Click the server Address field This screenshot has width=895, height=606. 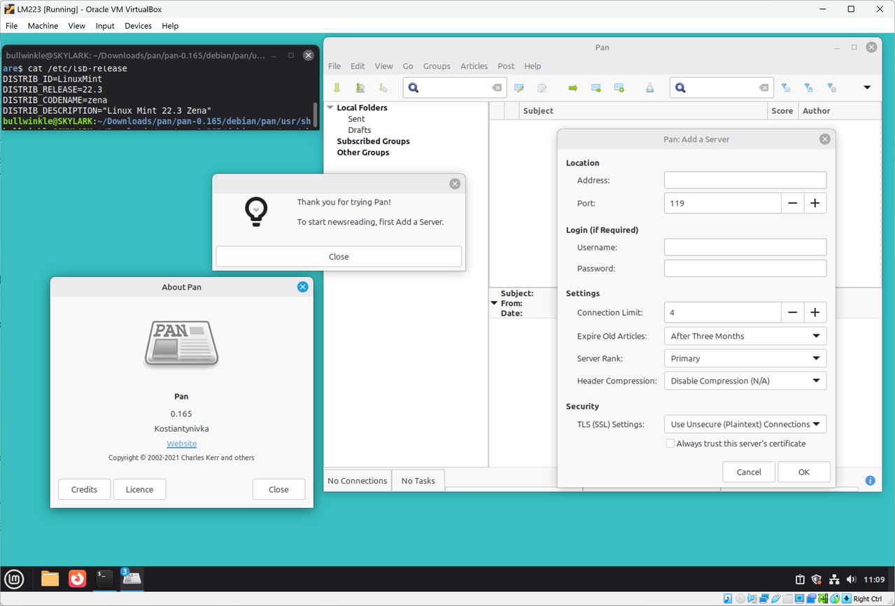coord(745,180)
